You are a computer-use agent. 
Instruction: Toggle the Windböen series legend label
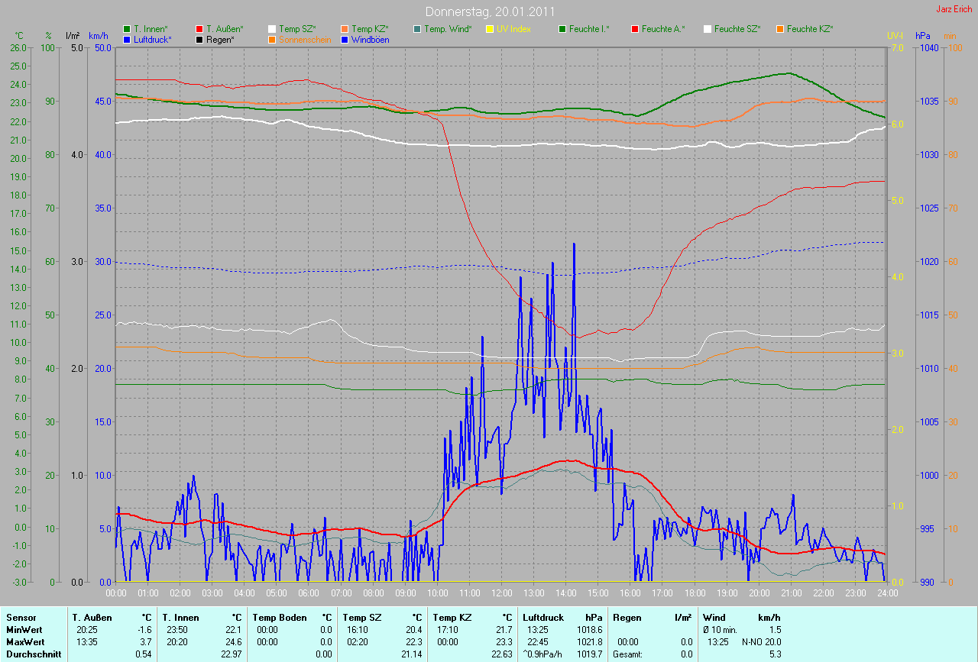point(370,39)
